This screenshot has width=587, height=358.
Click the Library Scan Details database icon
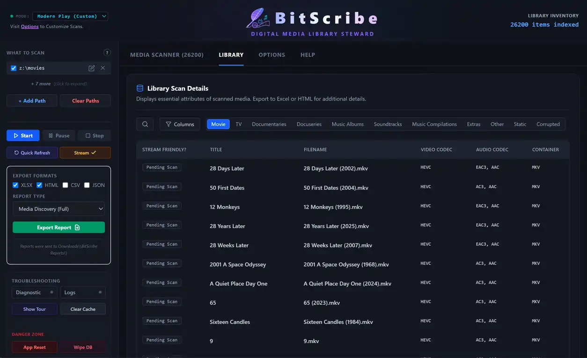140,88
